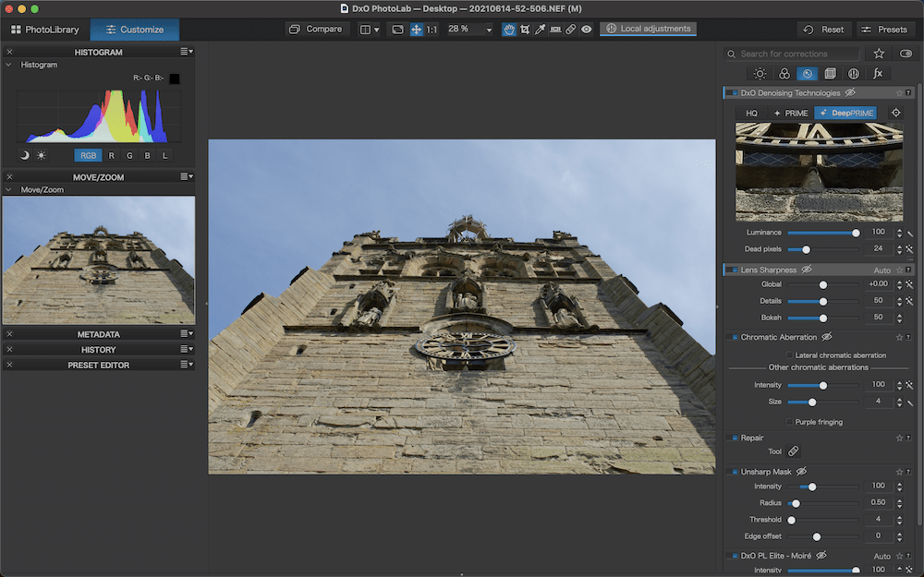This screenshot has width=924, height=577.
Task: Click the Reset button
Action: 823,30
